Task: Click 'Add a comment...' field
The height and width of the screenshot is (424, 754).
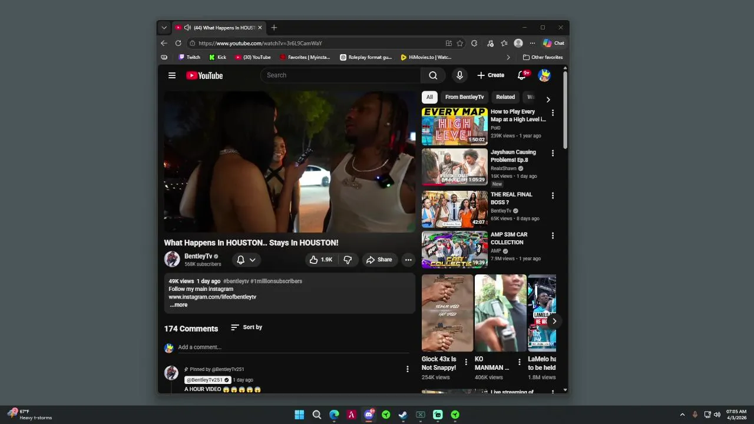Action: 293,347
